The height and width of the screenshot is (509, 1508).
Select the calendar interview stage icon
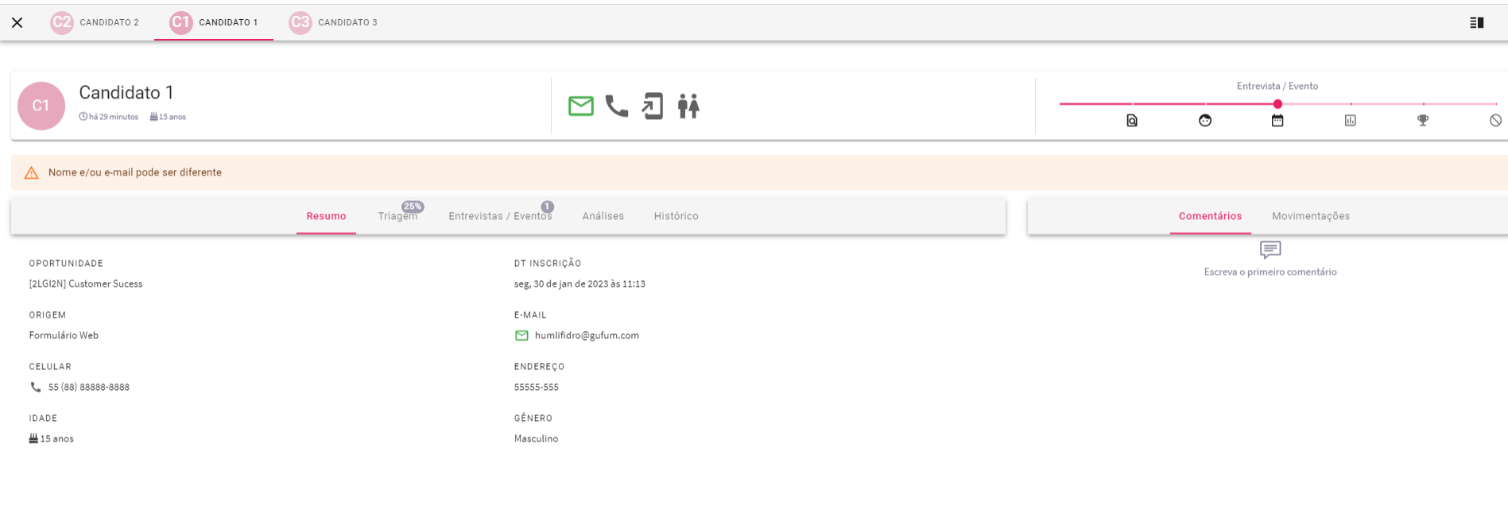click(x=1277, y=121)
